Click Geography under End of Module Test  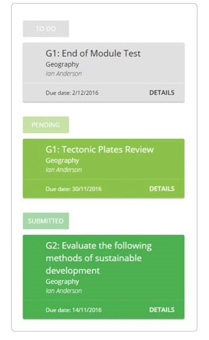[62, 64]
